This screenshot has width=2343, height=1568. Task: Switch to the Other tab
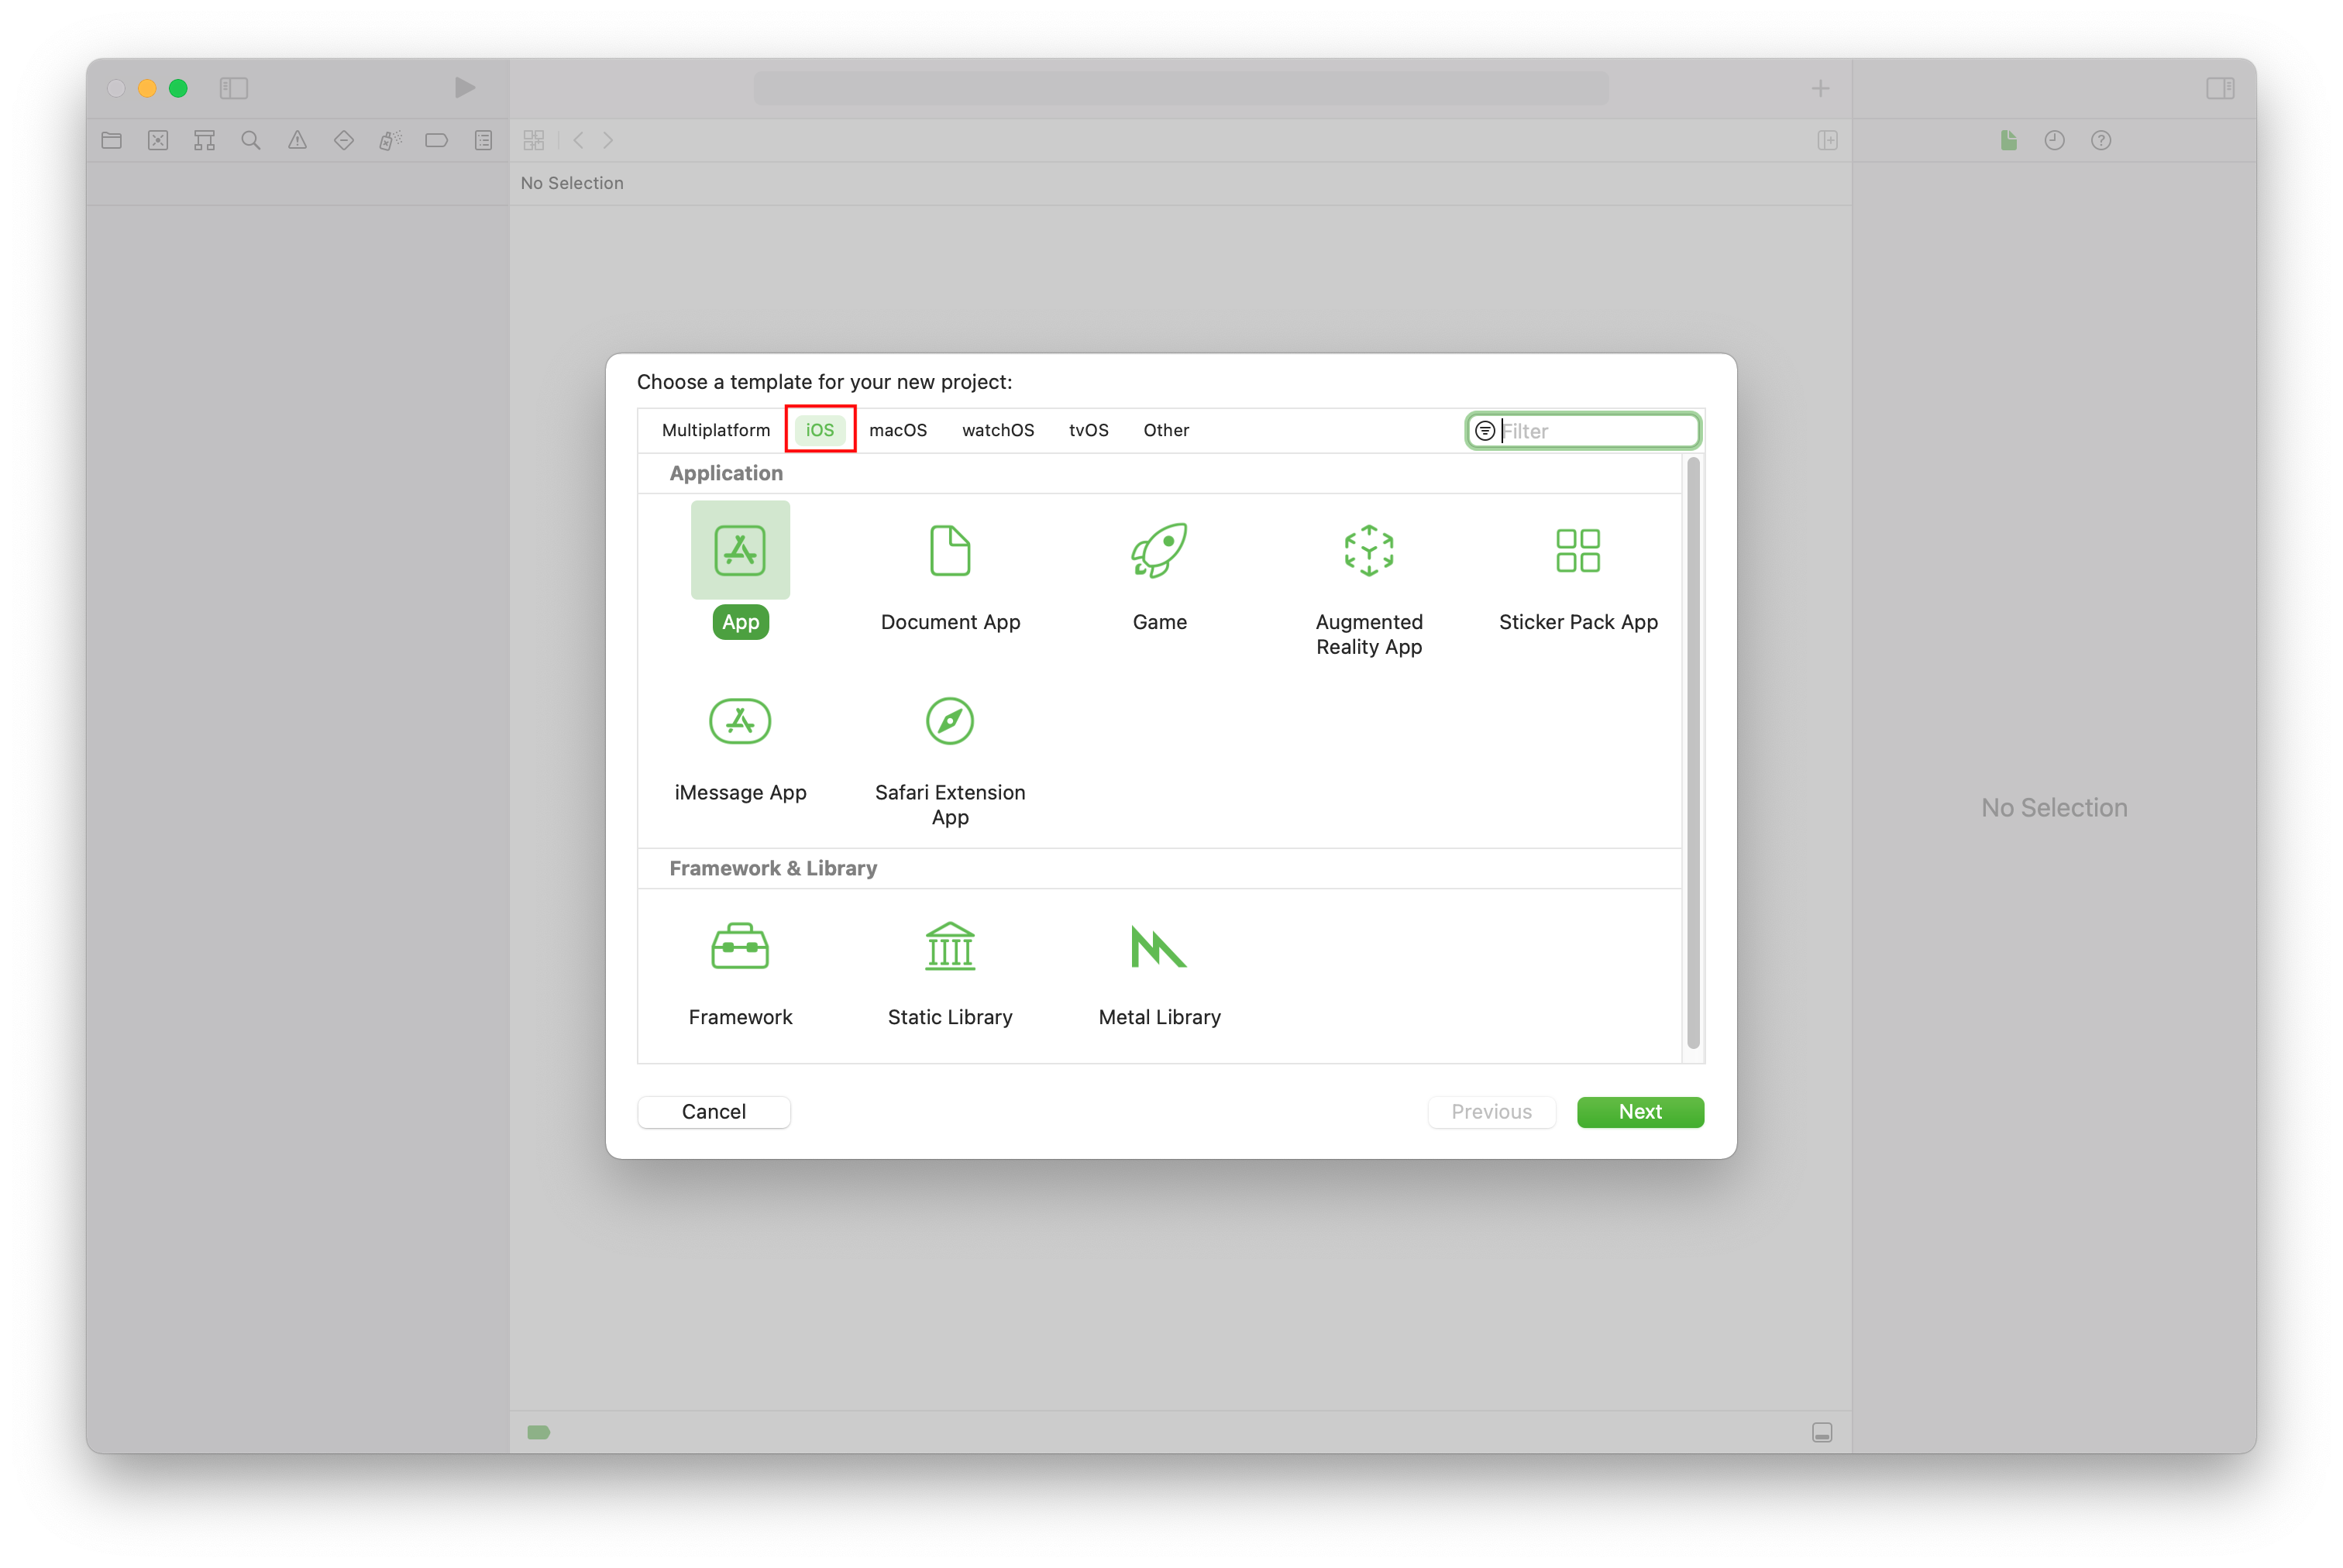pos(1165,428)
